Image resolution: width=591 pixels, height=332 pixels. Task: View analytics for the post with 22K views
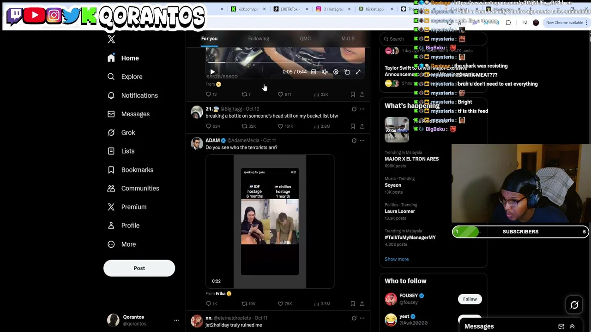point(321,94)
